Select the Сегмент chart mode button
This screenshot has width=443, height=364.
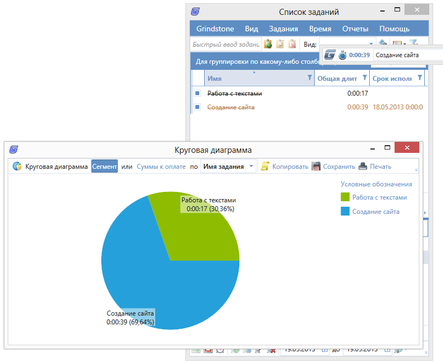[x=105, y=166]
